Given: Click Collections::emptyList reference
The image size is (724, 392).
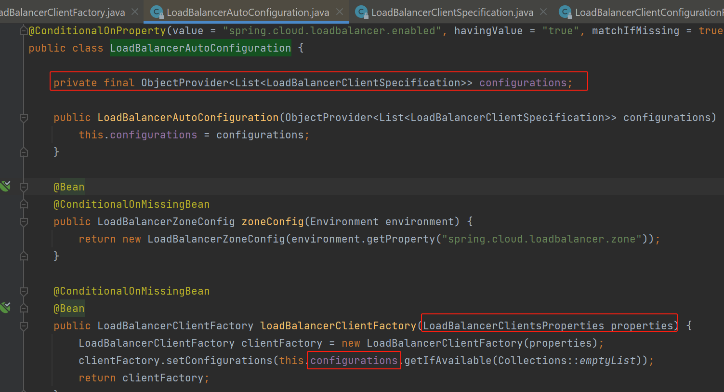Looking at the screenshot, I should 567,361.
